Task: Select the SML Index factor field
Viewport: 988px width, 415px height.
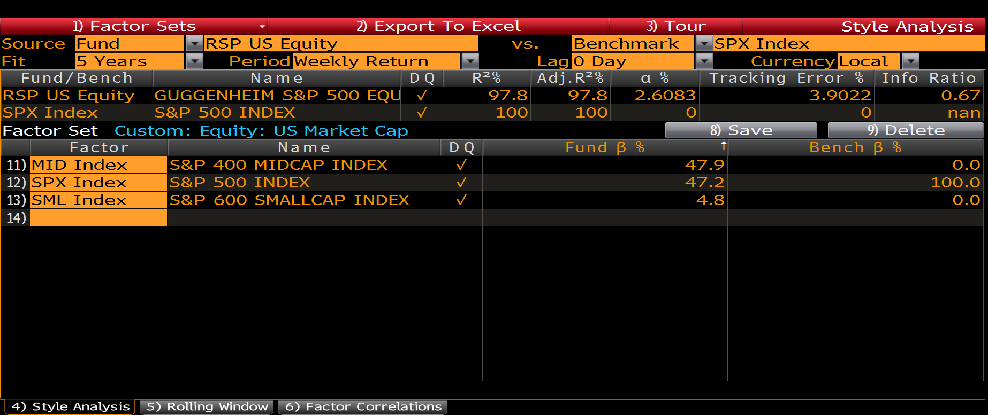Action: click(x=98, y=200)
